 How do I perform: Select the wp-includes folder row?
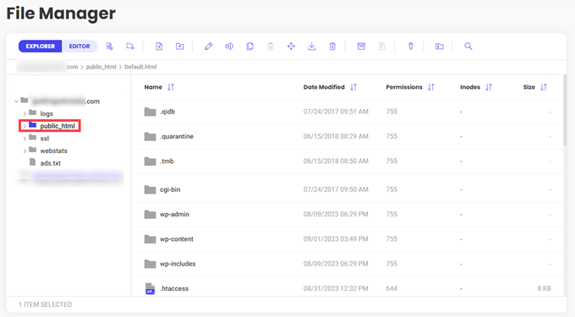[x=348, y=264]
